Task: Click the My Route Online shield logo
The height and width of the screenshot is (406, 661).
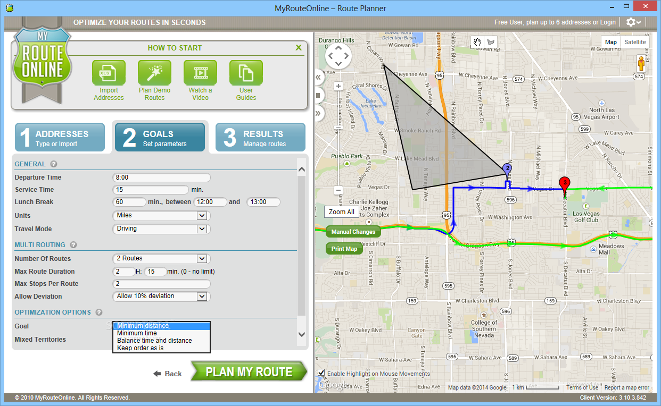Action: 42,61
